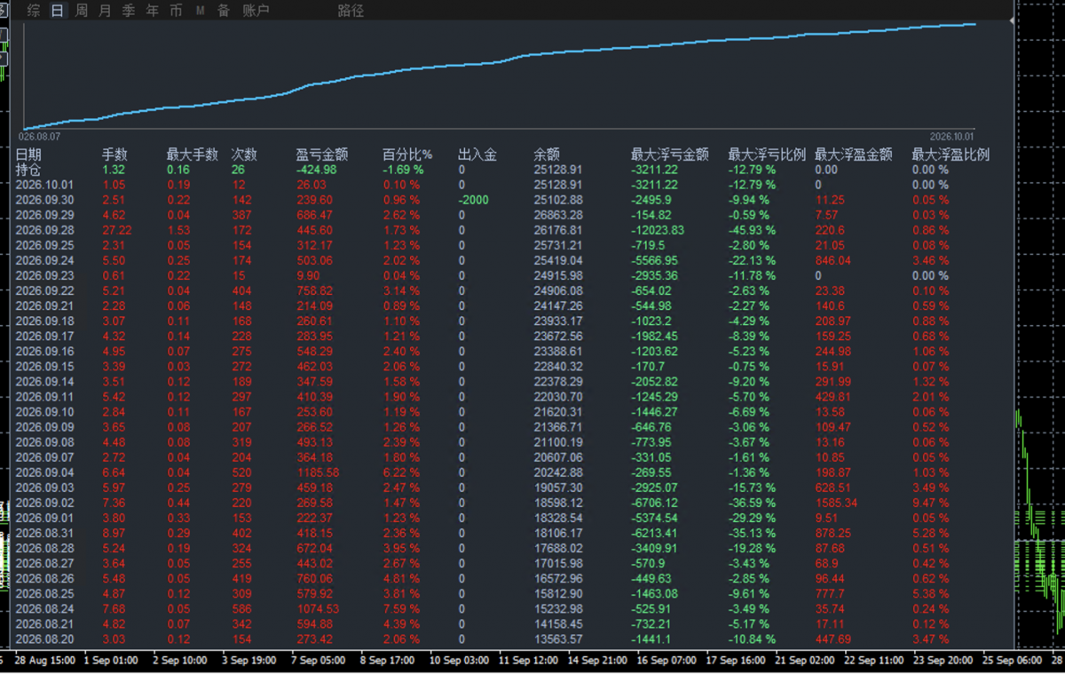Screen dimensions: 1065x674
Task: Click the 7.59 % percentage cell
Action: [403, 609]
